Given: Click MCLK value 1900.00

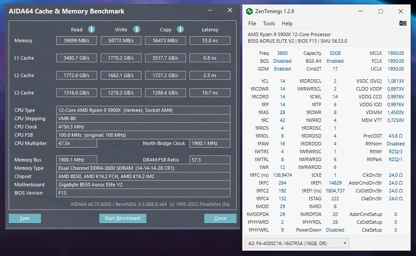Looking at the screenshot, I should tap(396, 53).
